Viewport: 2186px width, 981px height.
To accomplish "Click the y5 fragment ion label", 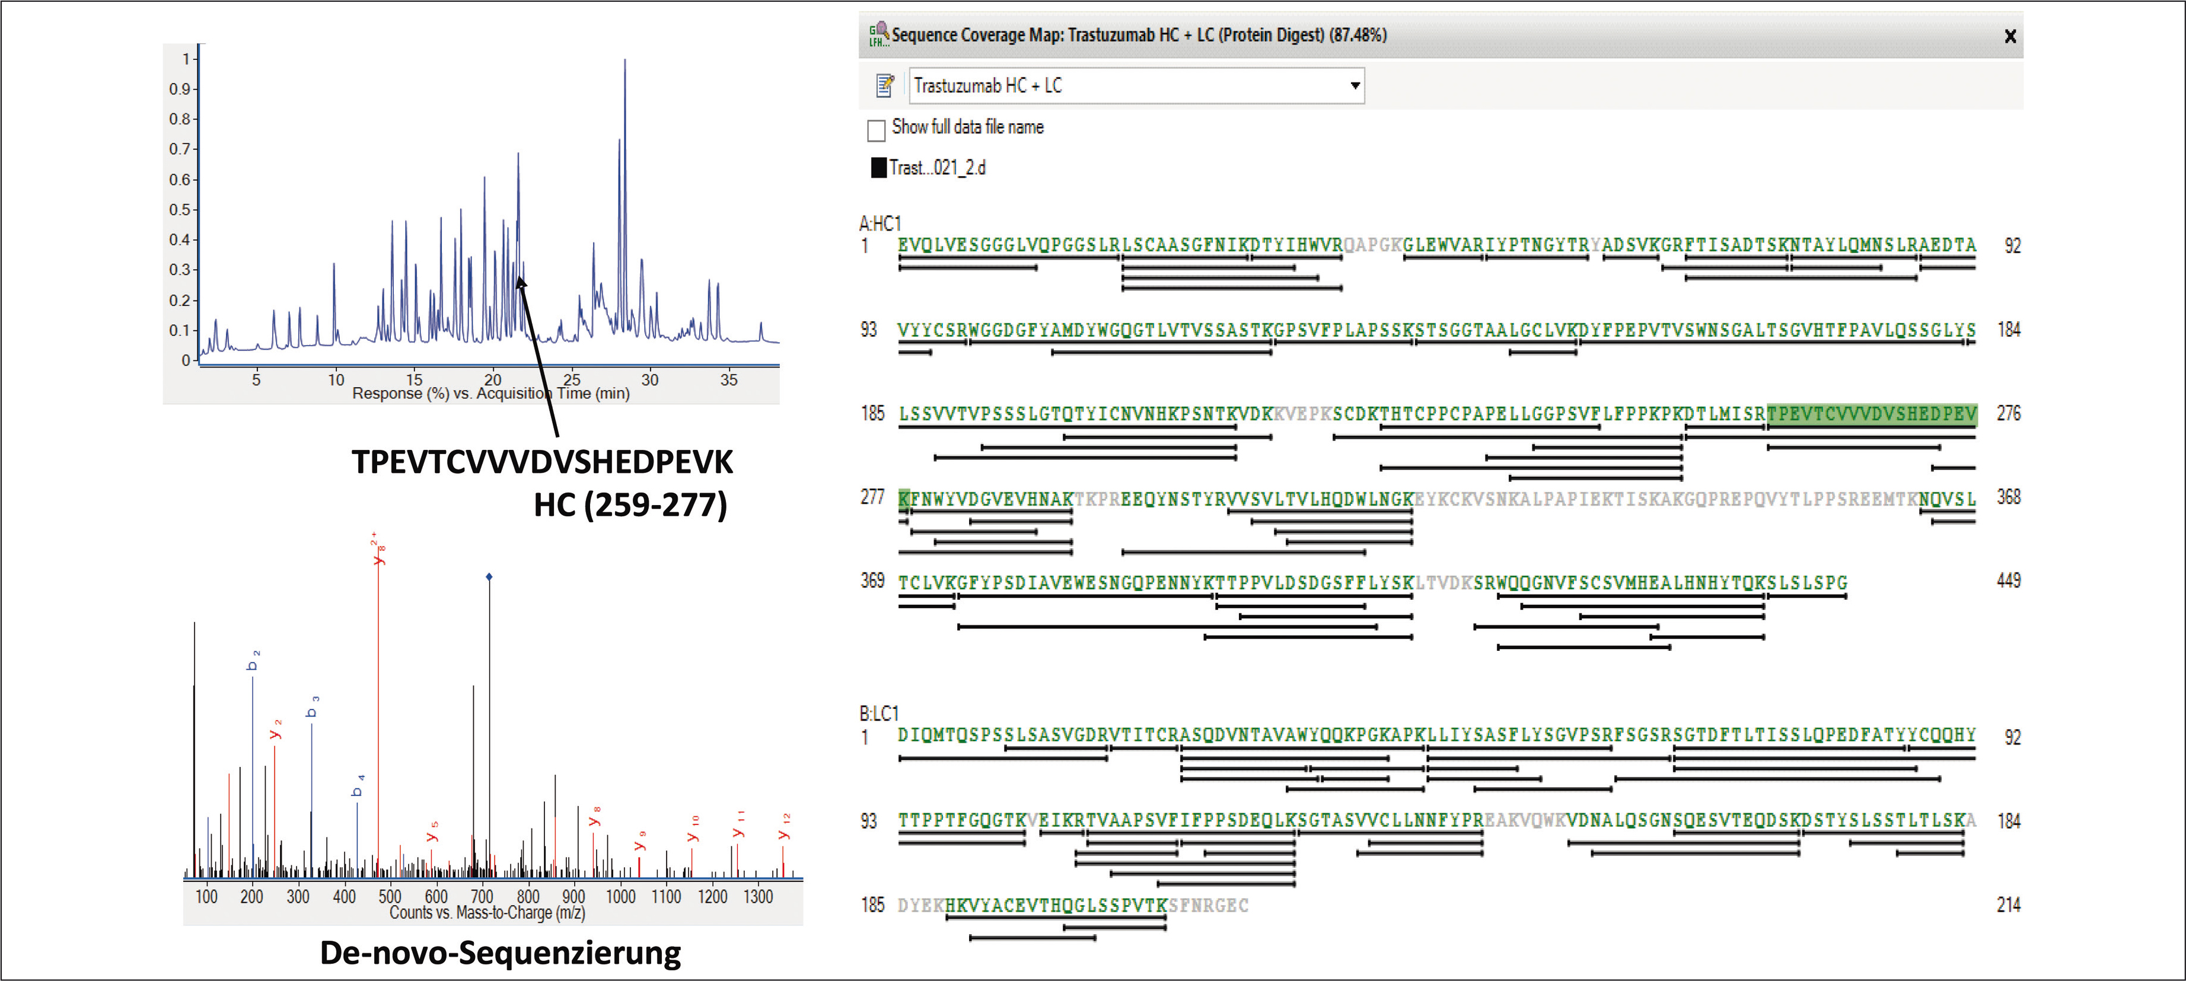I will point(433,832).
